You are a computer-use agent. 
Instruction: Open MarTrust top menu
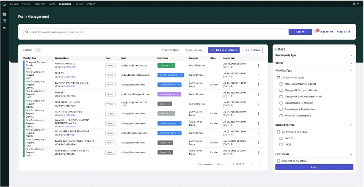tap(79, 4)
